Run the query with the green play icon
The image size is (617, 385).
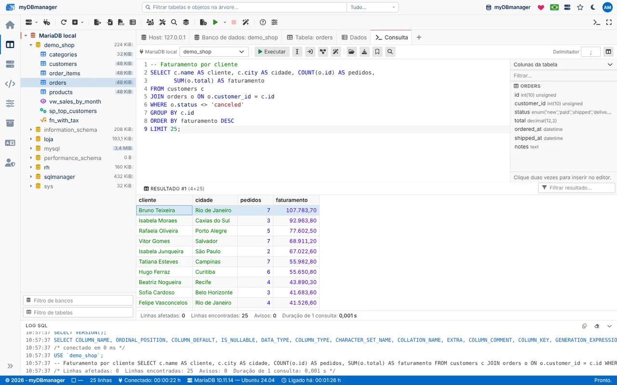(215, 22)
